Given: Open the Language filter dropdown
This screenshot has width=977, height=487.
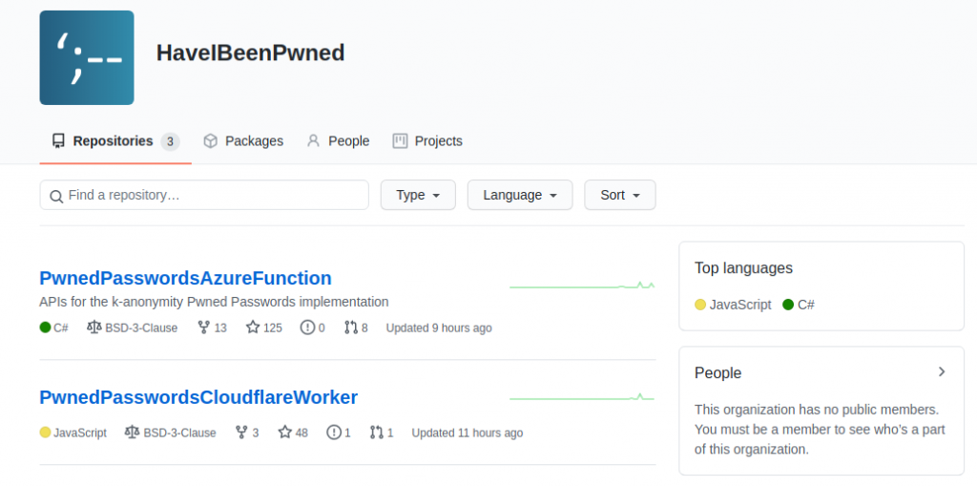Looking at the screenshot, I should click(x=519, y=195).
